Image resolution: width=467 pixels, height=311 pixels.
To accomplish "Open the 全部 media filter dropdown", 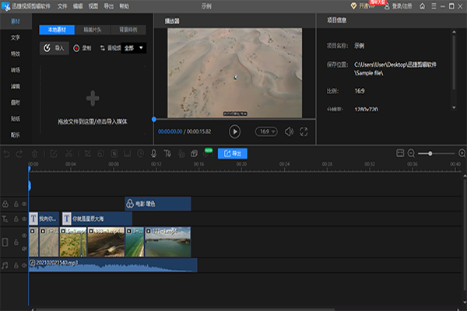I will 135,47.
